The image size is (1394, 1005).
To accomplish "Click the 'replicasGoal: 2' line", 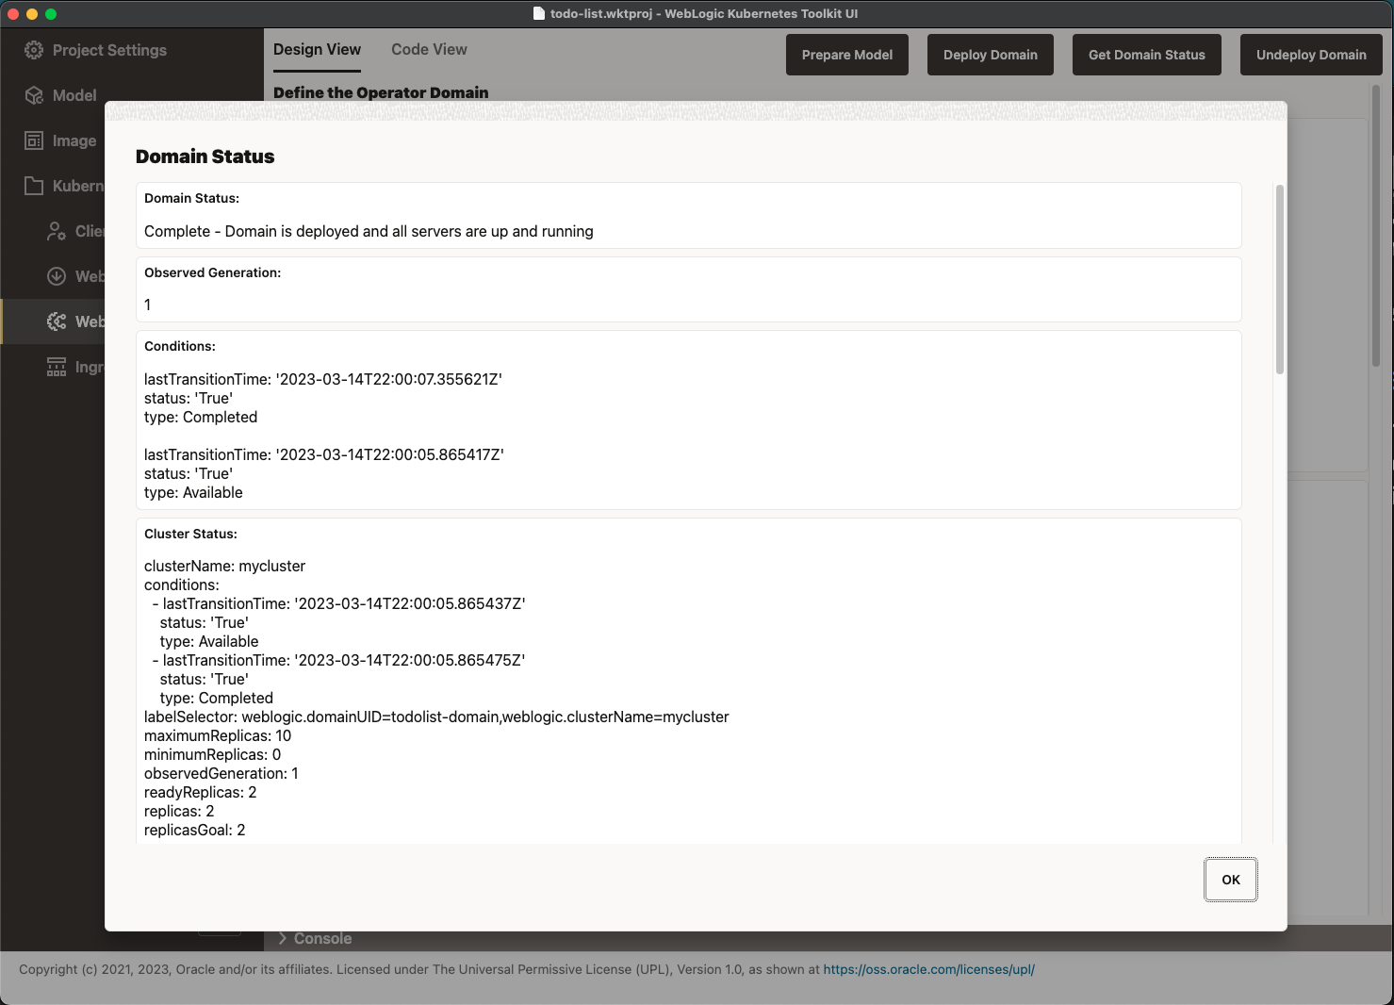I will (195, 830).
